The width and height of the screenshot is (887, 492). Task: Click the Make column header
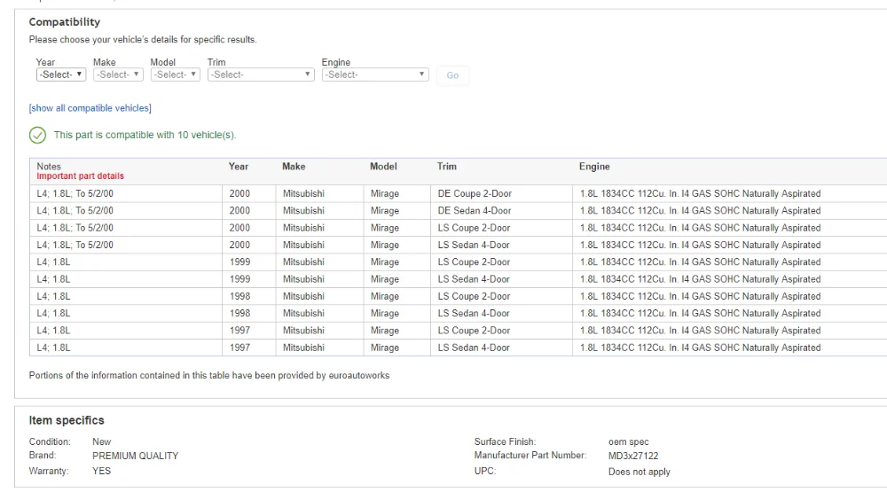pos(294,167)
